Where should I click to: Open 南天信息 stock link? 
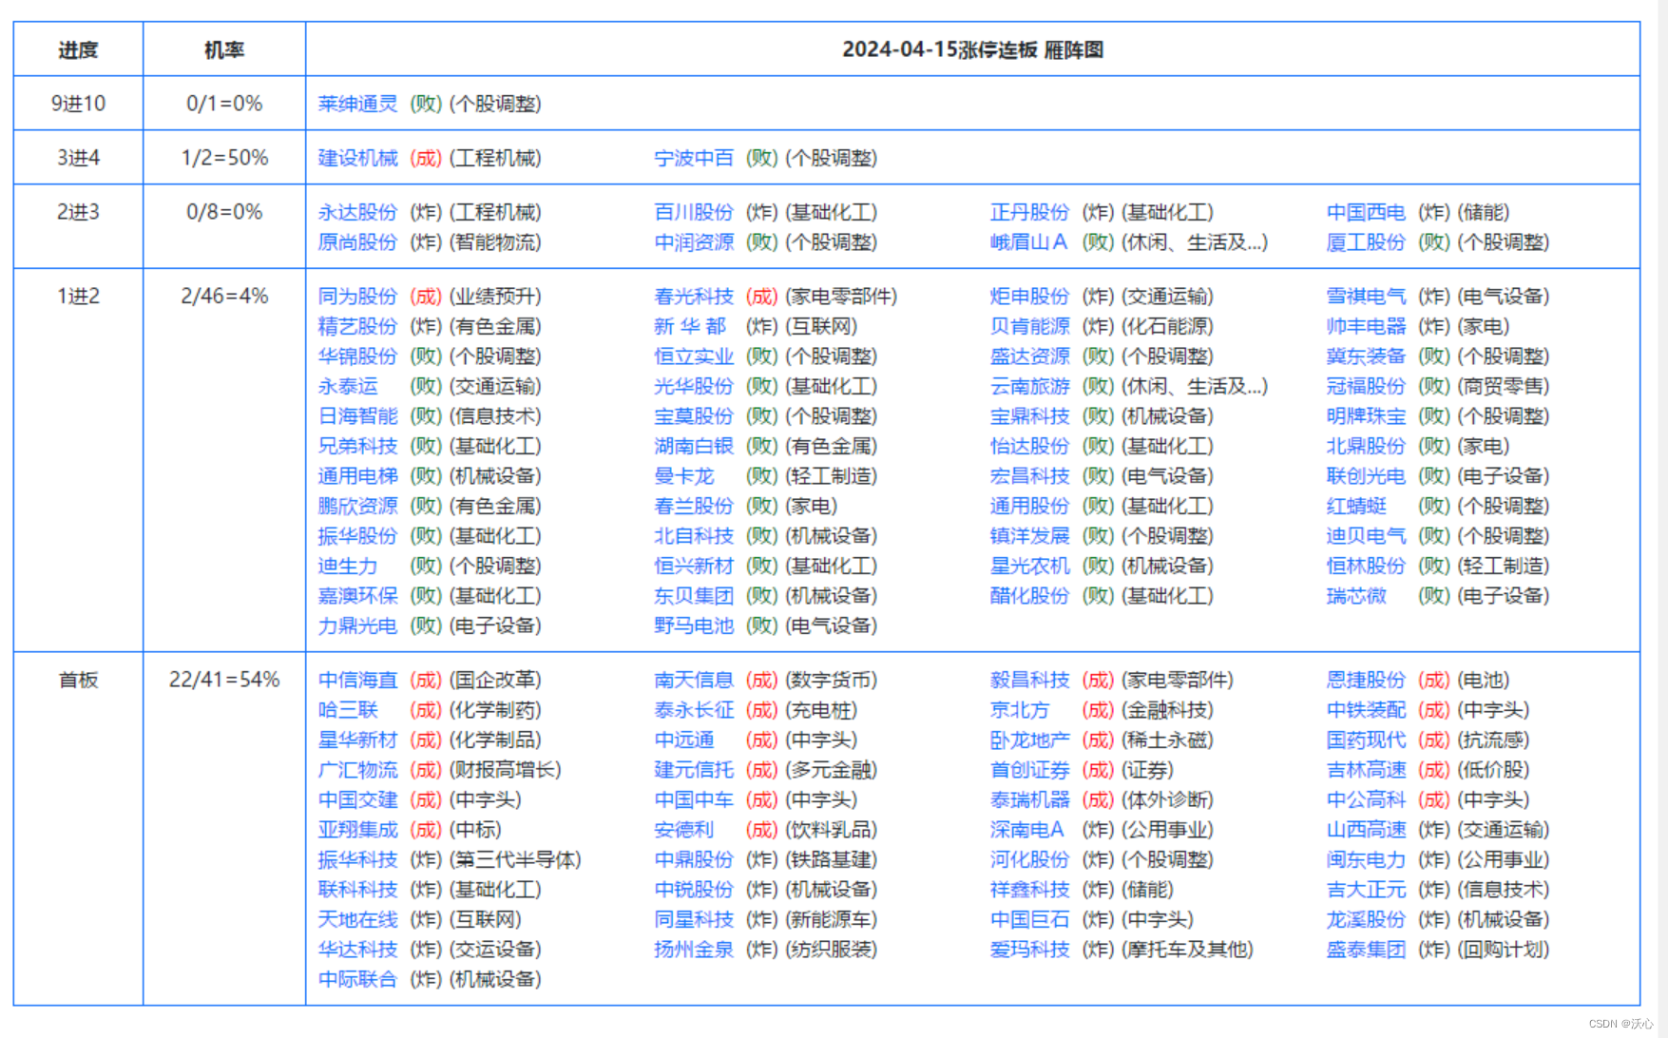[x=694, y=680]
